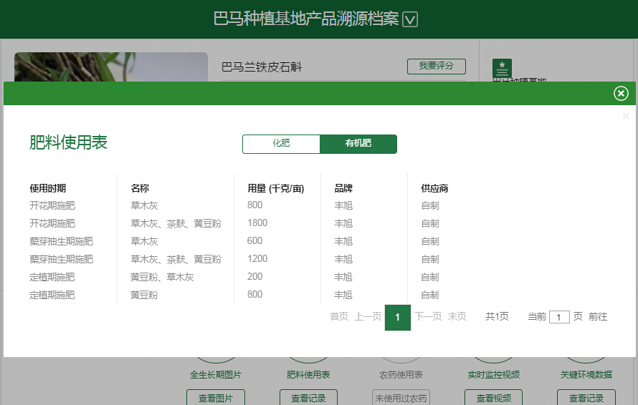This screenshot has height=405, width=638.
Task: Close the fertilizer table popup
Action: coord(621,94)
